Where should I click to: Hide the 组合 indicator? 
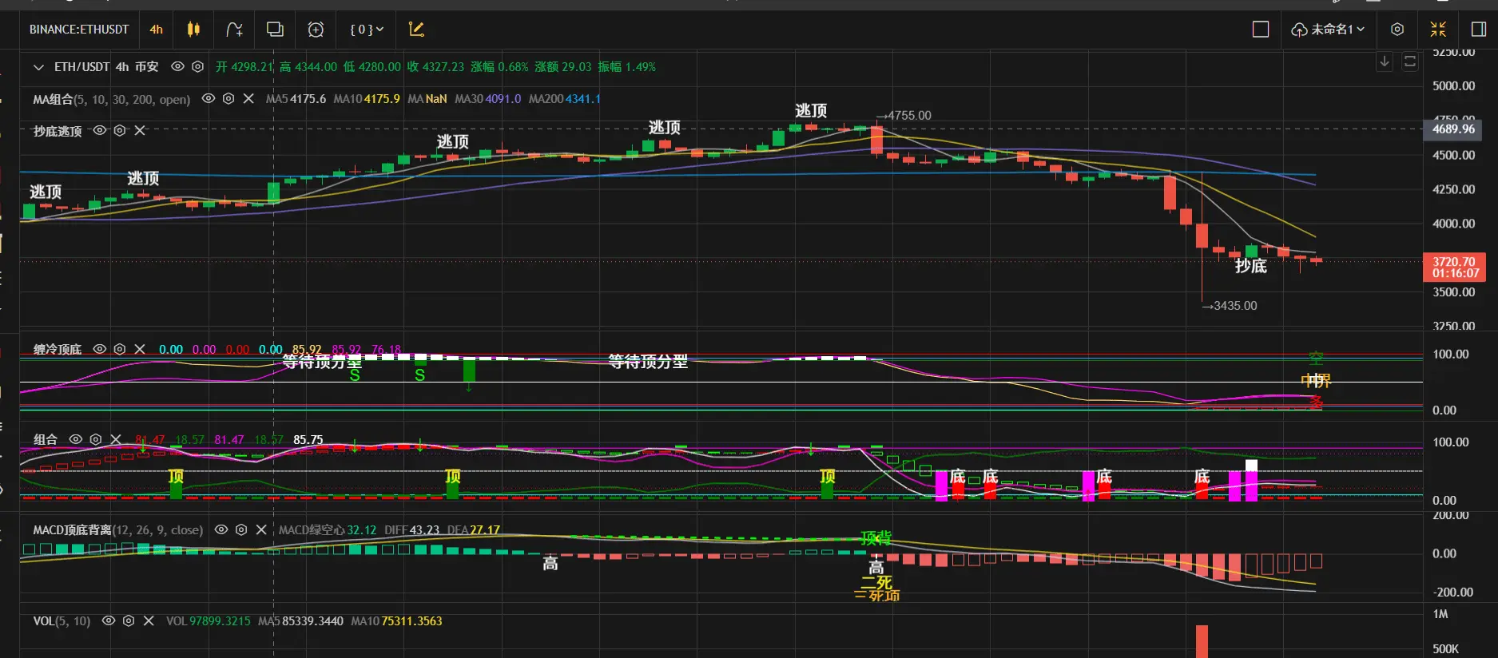tap(76, 439)
